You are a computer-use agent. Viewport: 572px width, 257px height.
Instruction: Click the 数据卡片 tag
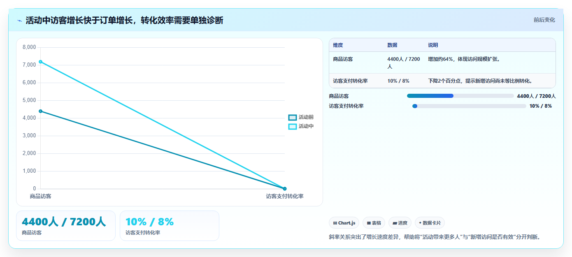(x=430, y=223)
